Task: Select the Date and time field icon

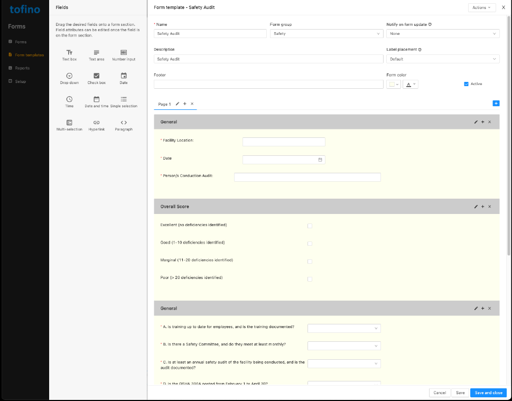Action: pos(96,99)
